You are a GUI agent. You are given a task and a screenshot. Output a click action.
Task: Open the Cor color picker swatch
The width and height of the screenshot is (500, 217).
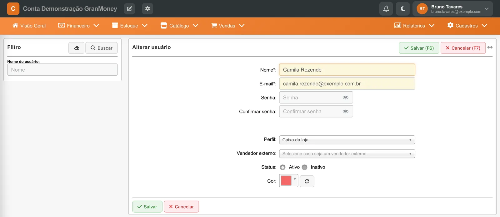coord(288,181)
